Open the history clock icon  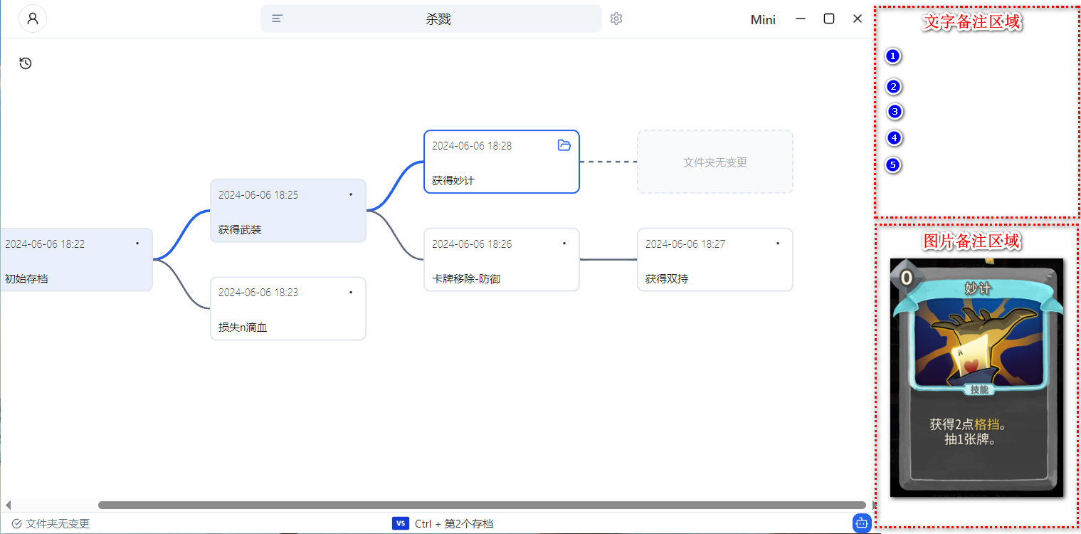(x=26, y=63)
